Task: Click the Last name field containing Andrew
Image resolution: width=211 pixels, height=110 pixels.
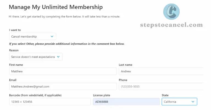Action: pyautogui.click(x=161, y=71)
